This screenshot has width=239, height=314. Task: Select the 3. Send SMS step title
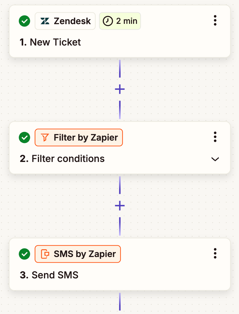tap(49, 275)
